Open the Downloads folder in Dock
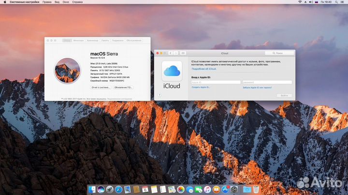Viewport: 348px width, 195px height. pyautogui.click(x=247, y=190)
